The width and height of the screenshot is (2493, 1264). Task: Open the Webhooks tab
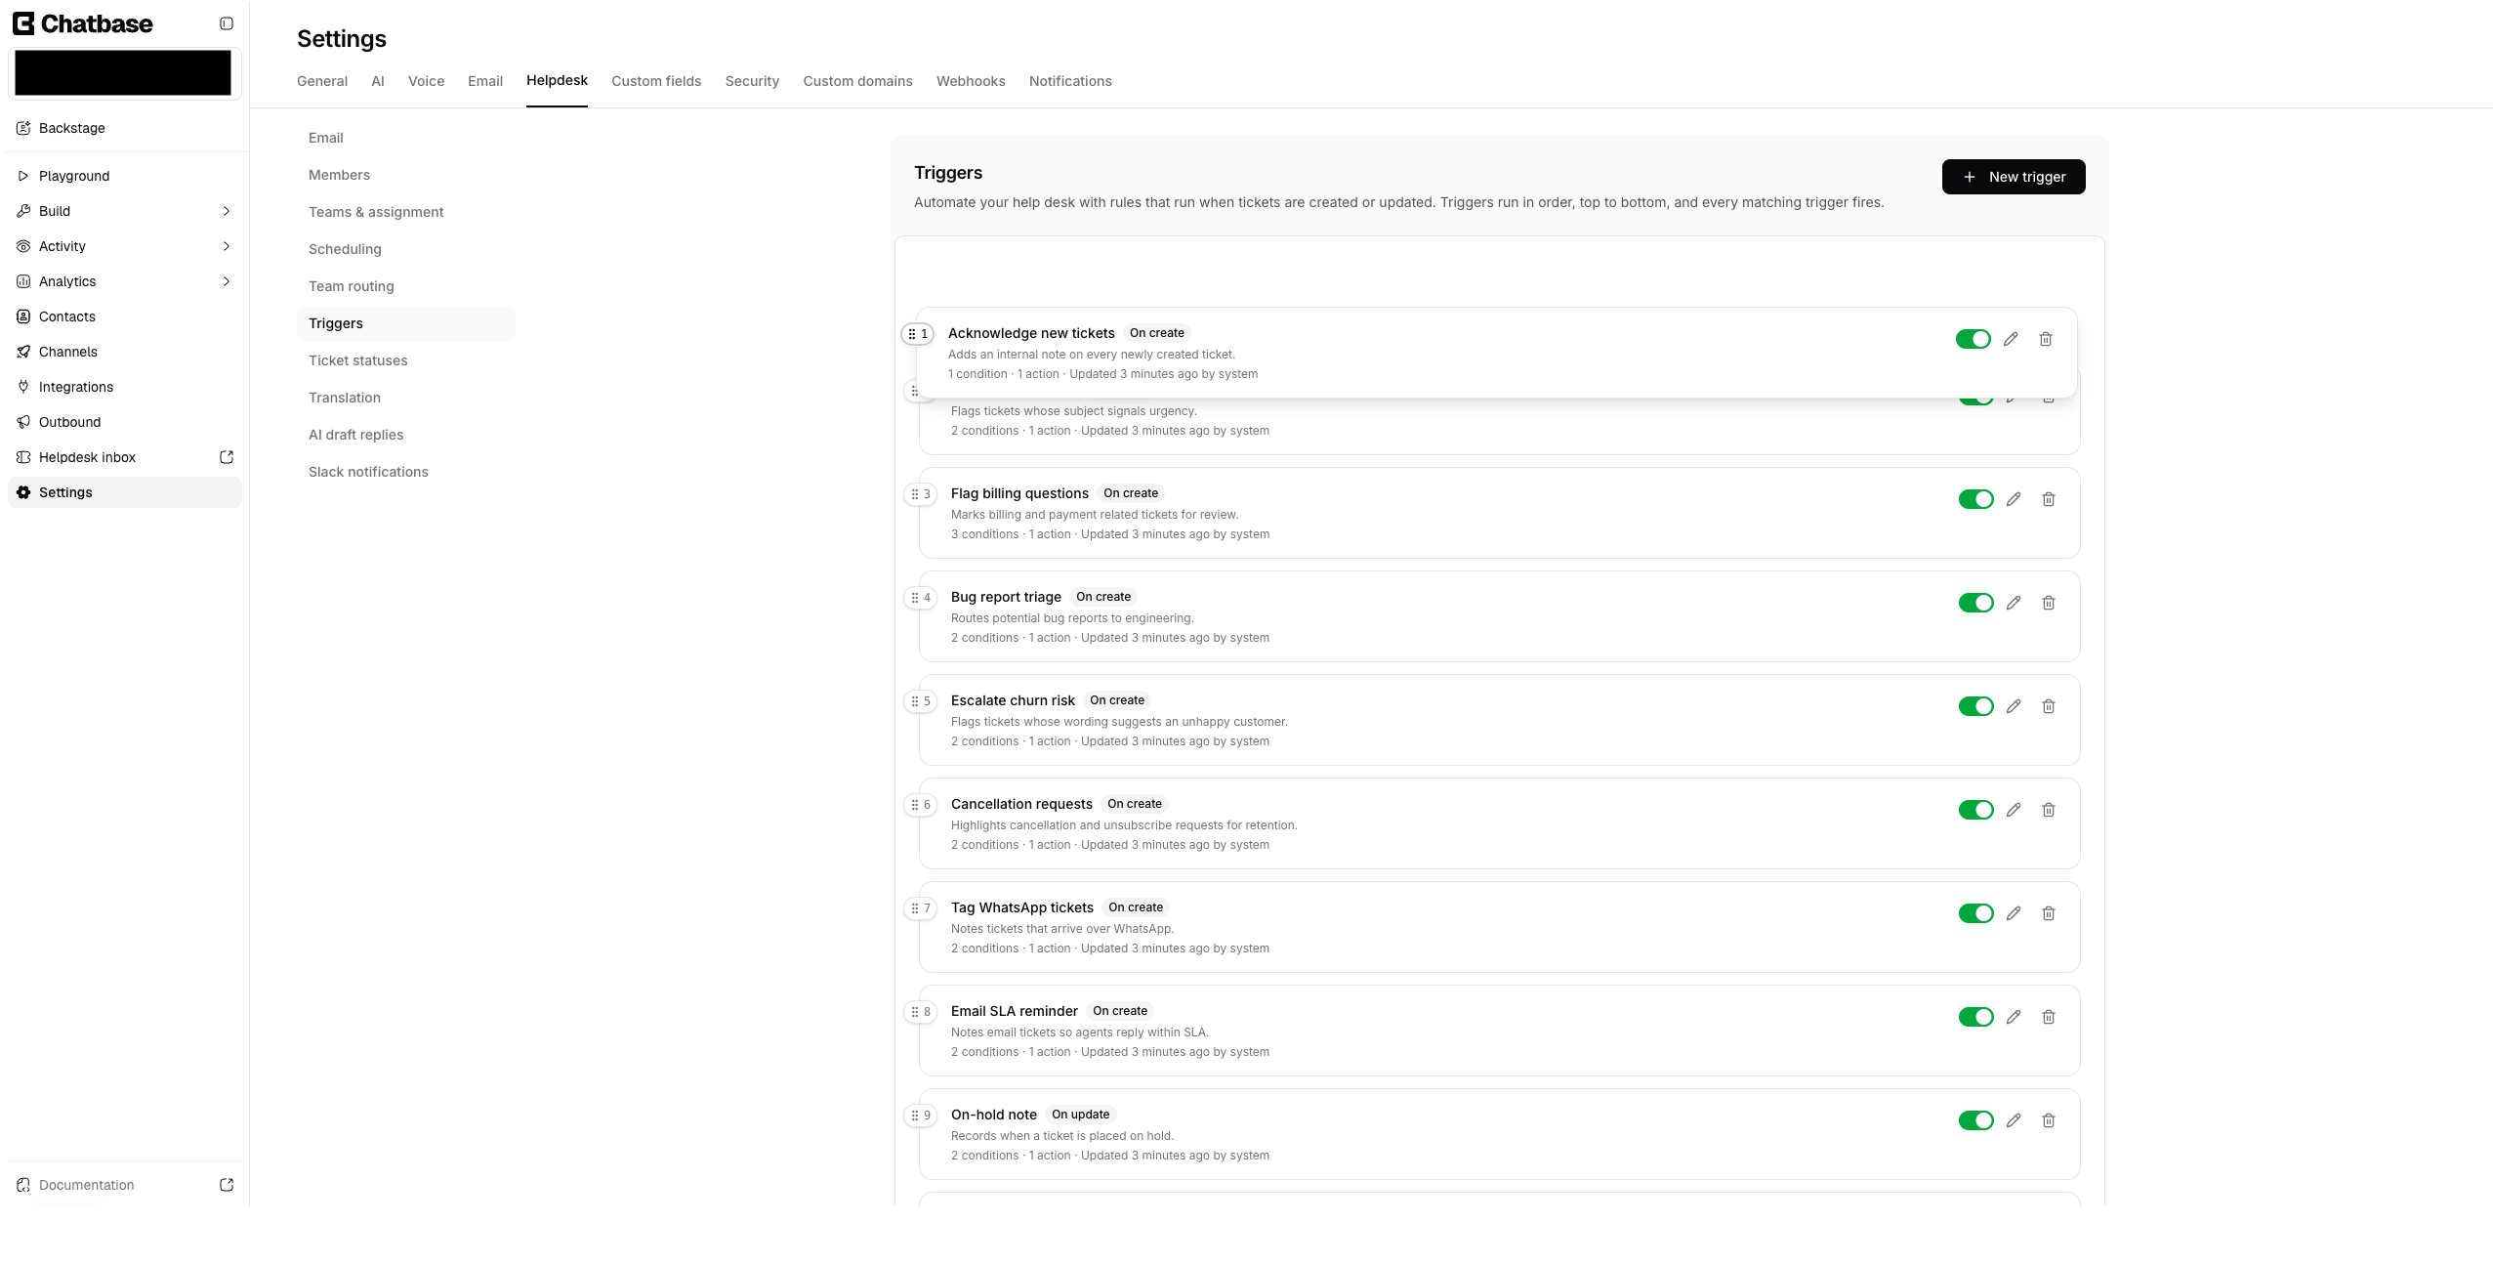click(x=971, y=81)
